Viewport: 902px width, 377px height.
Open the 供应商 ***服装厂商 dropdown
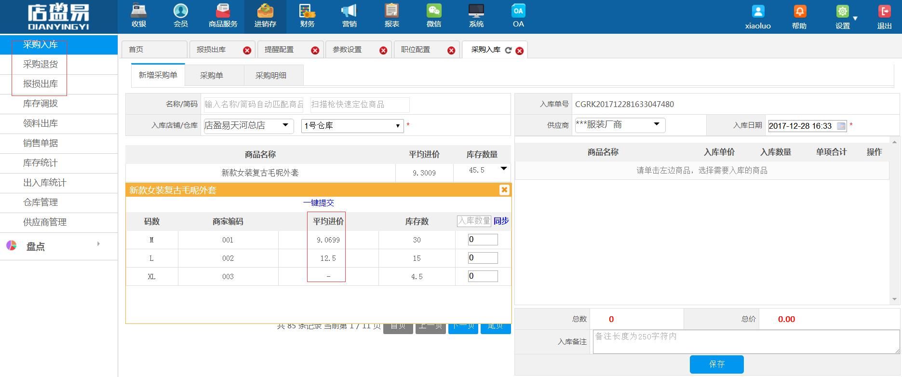tap(620, 125)
